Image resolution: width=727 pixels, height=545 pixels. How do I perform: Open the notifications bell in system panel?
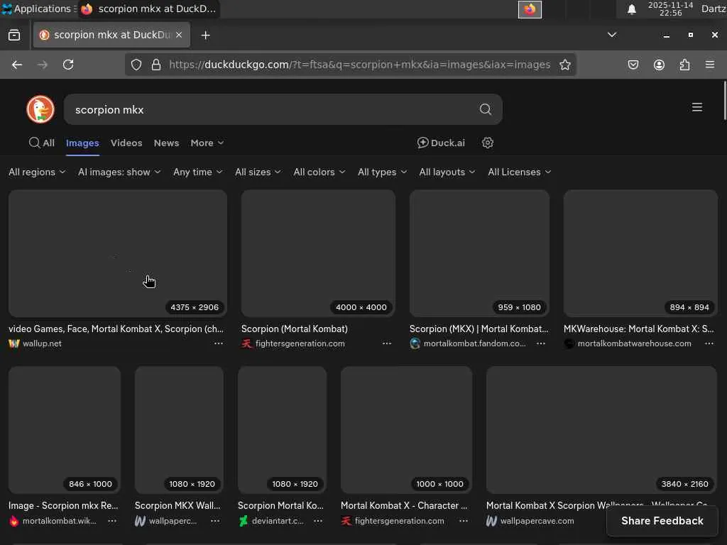tap(631, 9)
